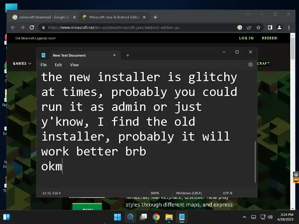Open the Notepad settings gear
299x224 pixels.
[x=250, y=64]
